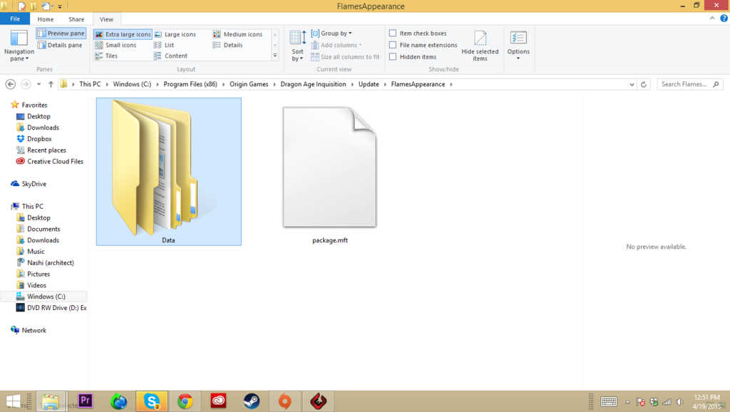The height and width of the screenshot is (412, 730).
Task: Check the Item check boxes option
Action: 393,32
